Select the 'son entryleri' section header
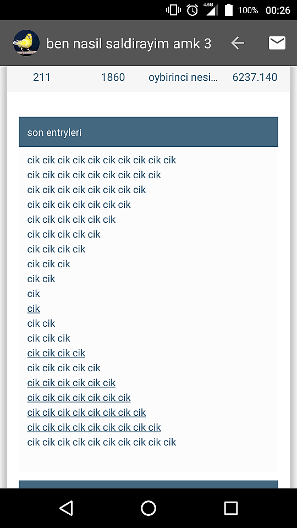Viewport: 297px width, 528px height. click(x=148, y=132)
